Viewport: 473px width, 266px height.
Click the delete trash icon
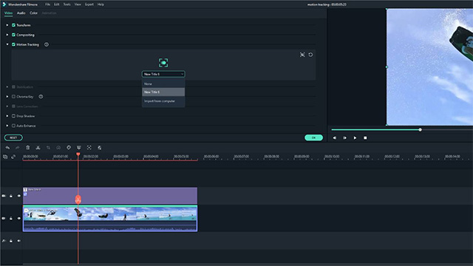point(28,148)
